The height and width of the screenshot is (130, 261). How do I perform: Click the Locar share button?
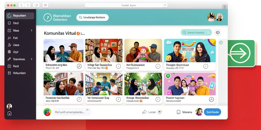click(149, 112)
